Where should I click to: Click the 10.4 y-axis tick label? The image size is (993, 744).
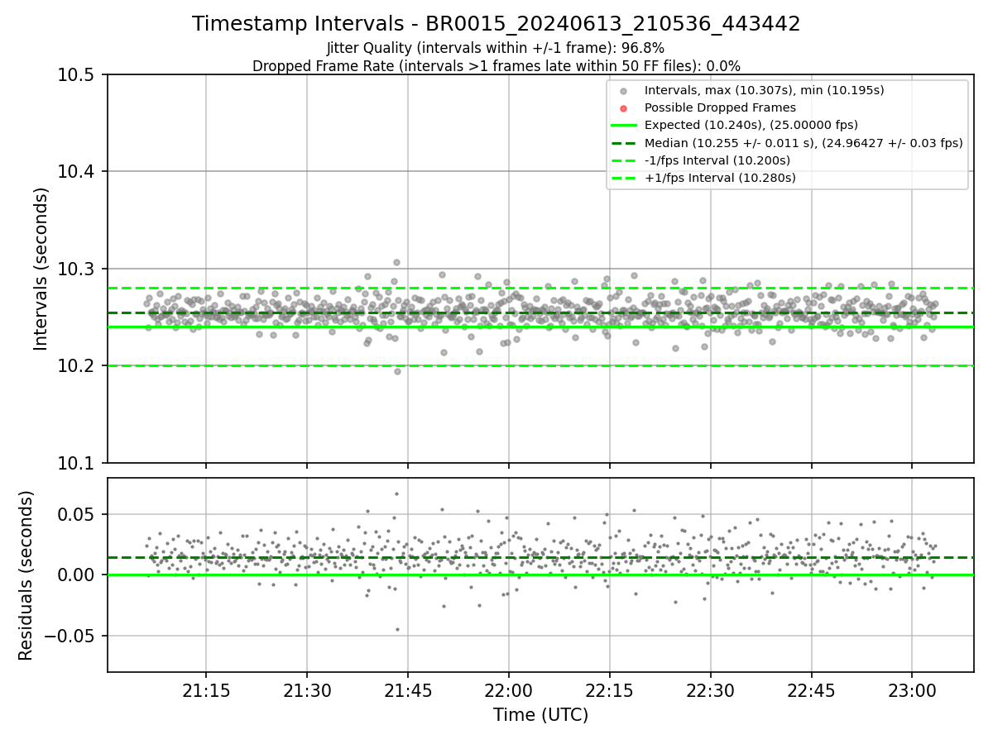78,172
